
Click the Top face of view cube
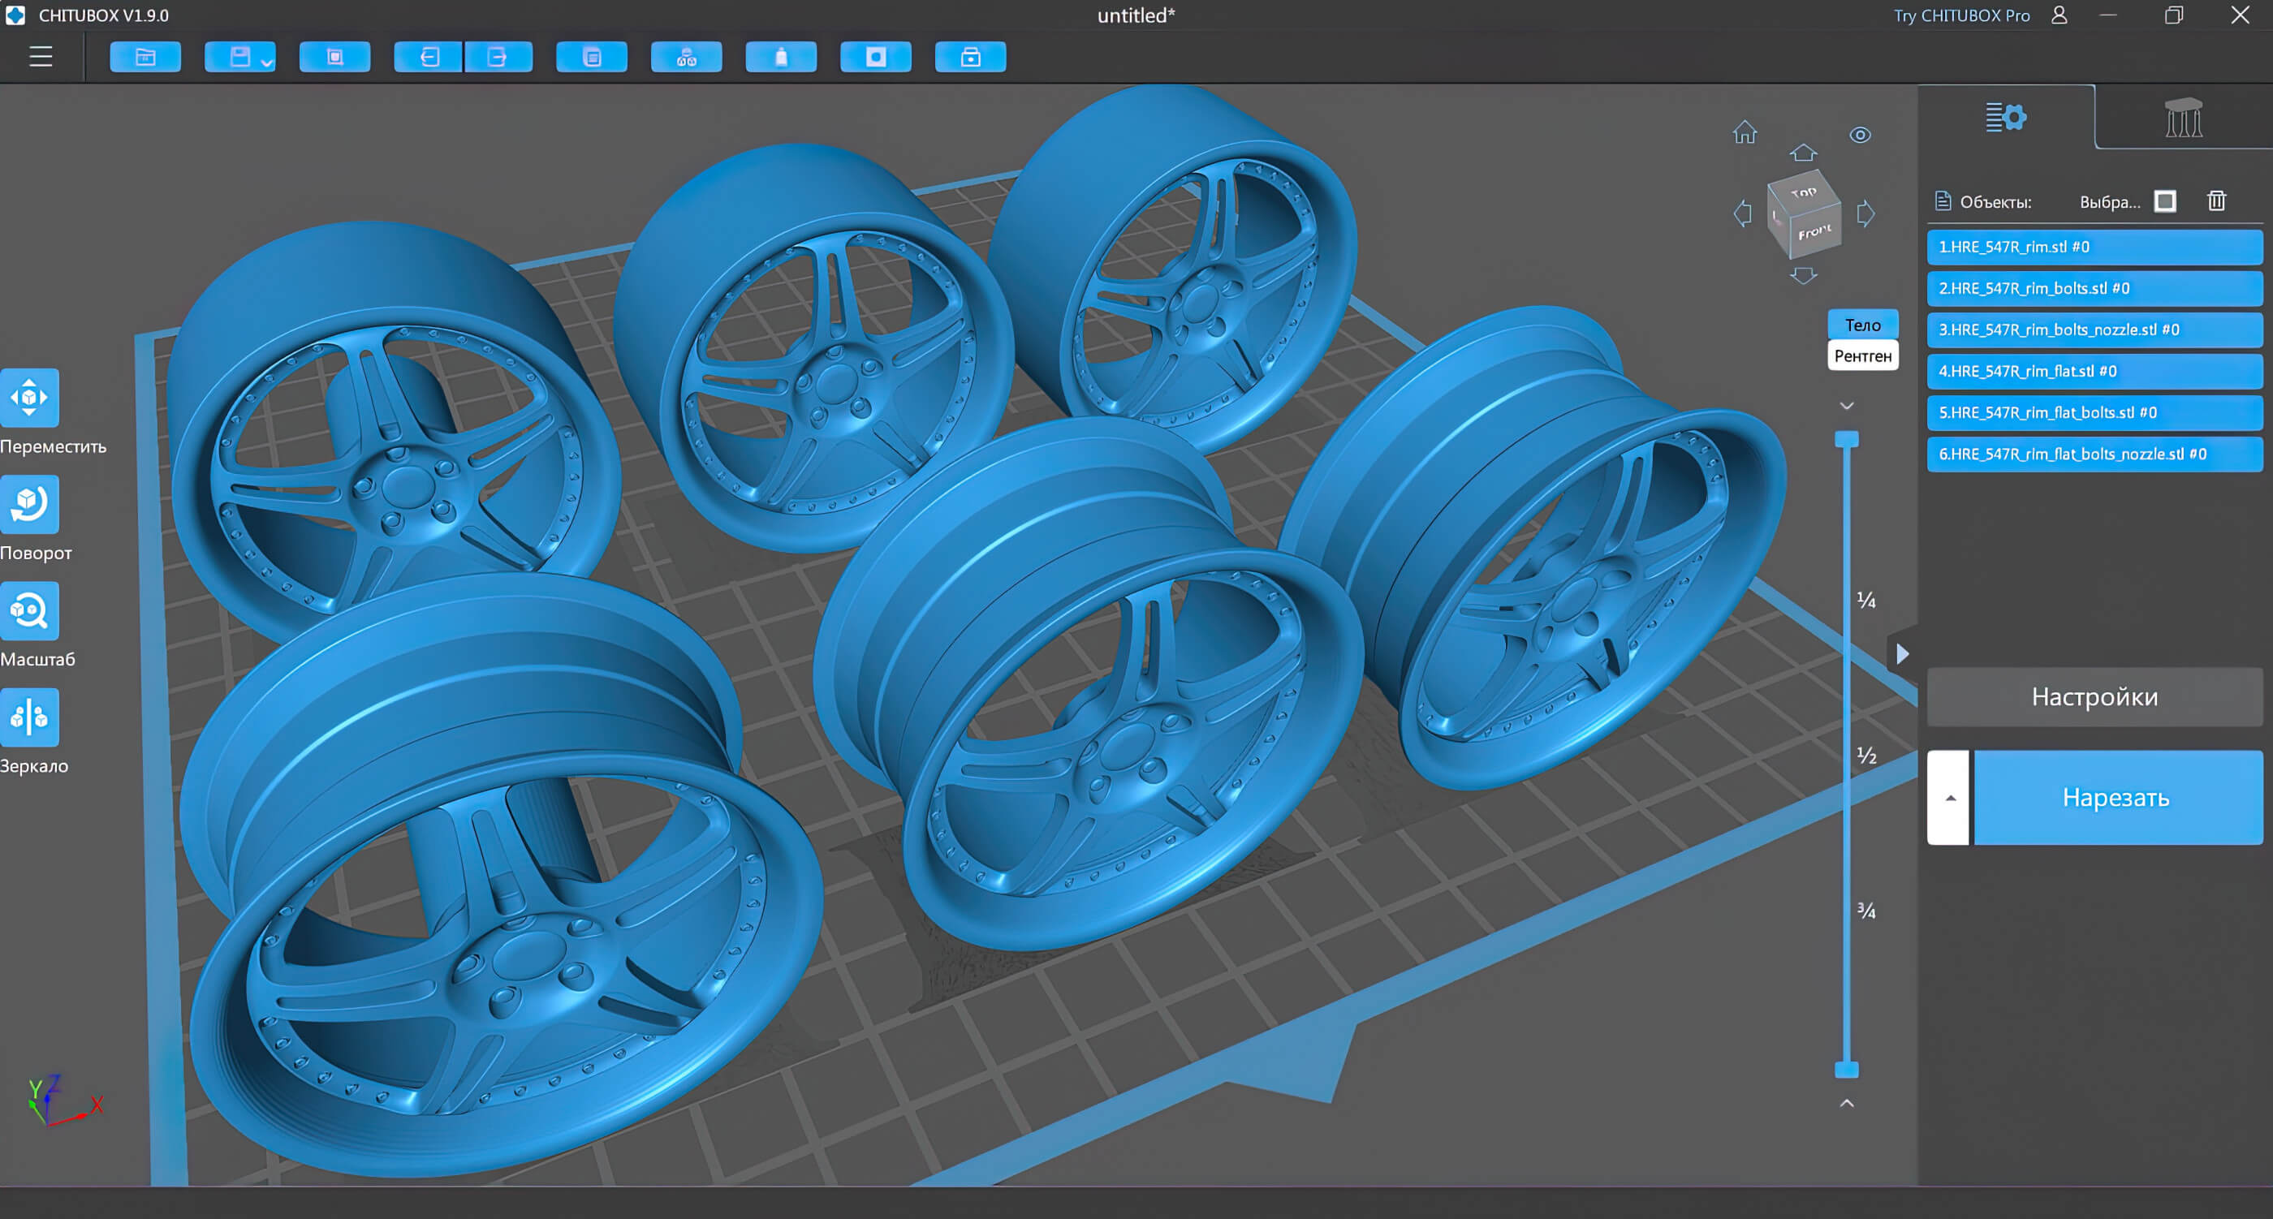coord(1804,192)
